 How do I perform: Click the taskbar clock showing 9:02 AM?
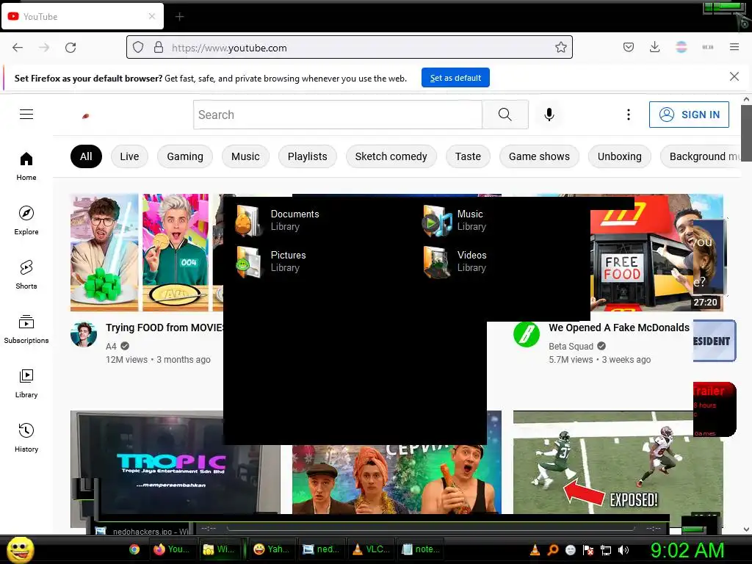pyautogui.click(x=687, y=551)
